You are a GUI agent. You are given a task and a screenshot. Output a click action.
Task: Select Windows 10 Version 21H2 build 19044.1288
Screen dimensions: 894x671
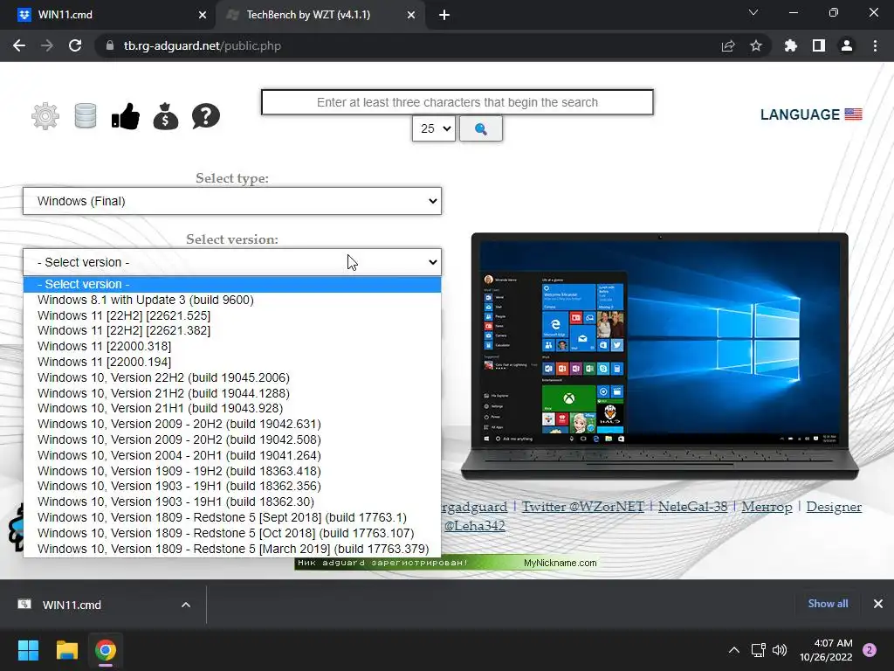pyautogui.click(x=232, y=393)
